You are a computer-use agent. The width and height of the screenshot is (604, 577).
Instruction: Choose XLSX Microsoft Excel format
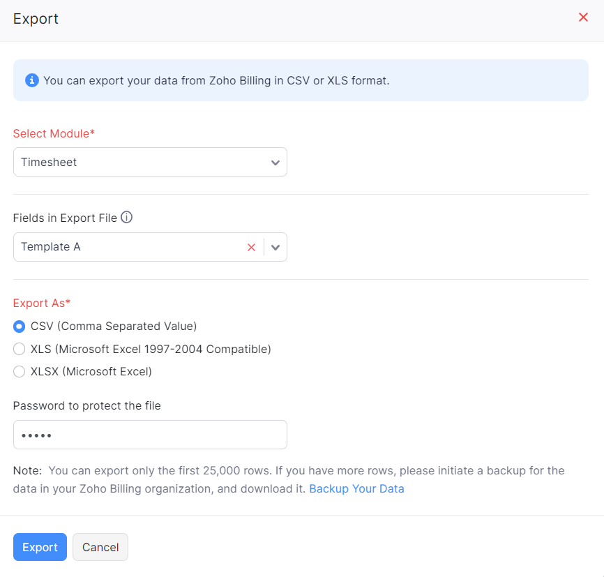click(x=19, y=371)
